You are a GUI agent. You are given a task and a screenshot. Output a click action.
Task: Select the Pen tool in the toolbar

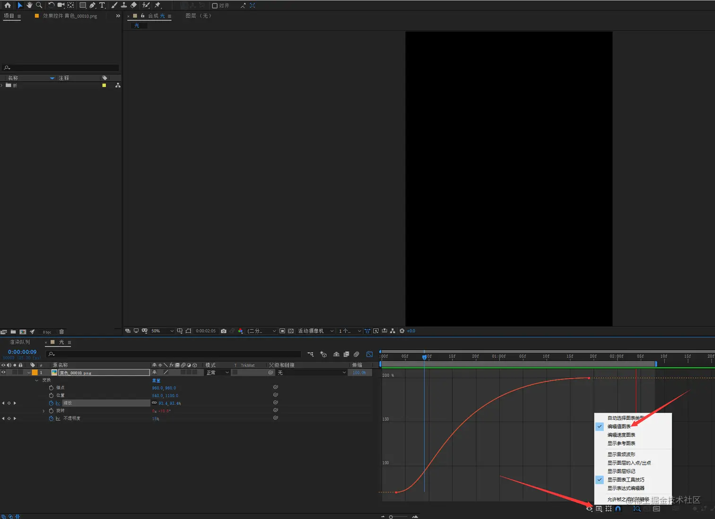point(92,5)
